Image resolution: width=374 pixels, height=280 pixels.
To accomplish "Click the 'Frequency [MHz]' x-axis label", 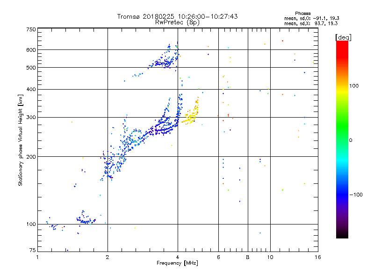I will click(177, 263).
